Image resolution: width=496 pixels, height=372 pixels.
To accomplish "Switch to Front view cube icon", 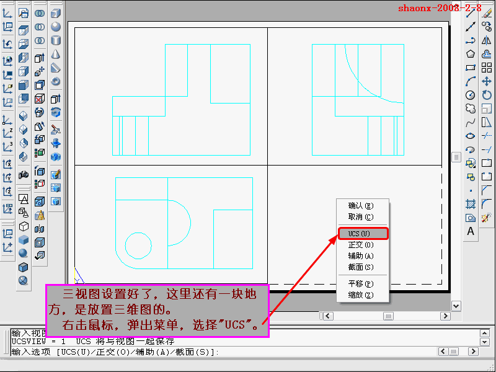I will pyautogui.click(x=24, y=85).
